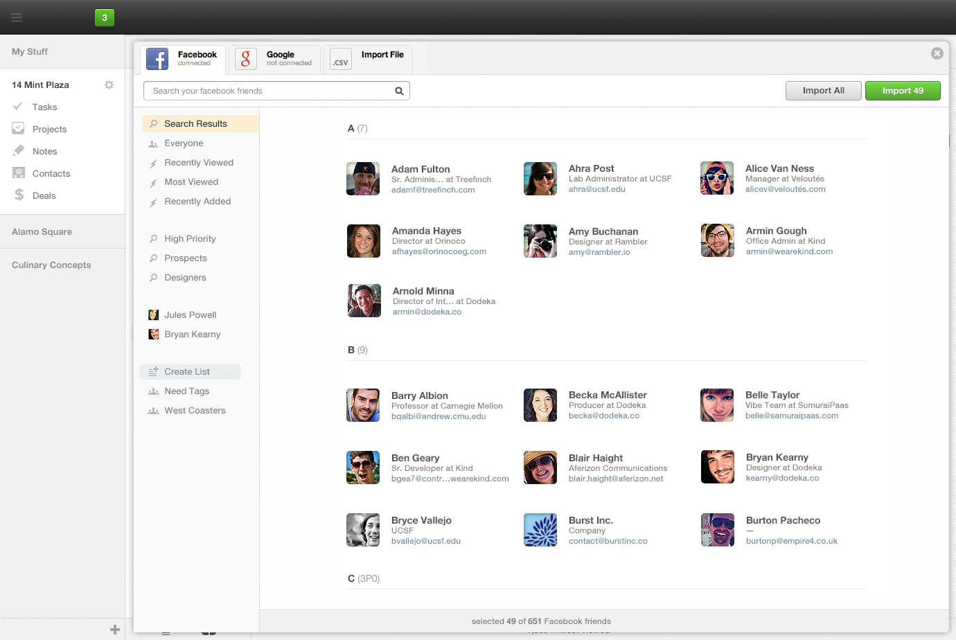Select Ben Geary's photo
Screen dimensions: 956x640
[363, 468]
